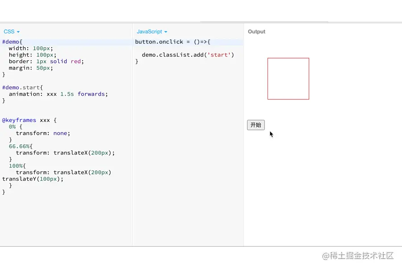Open the JavaScript panel dropdown
402x268 pixels.
[152, 32]
